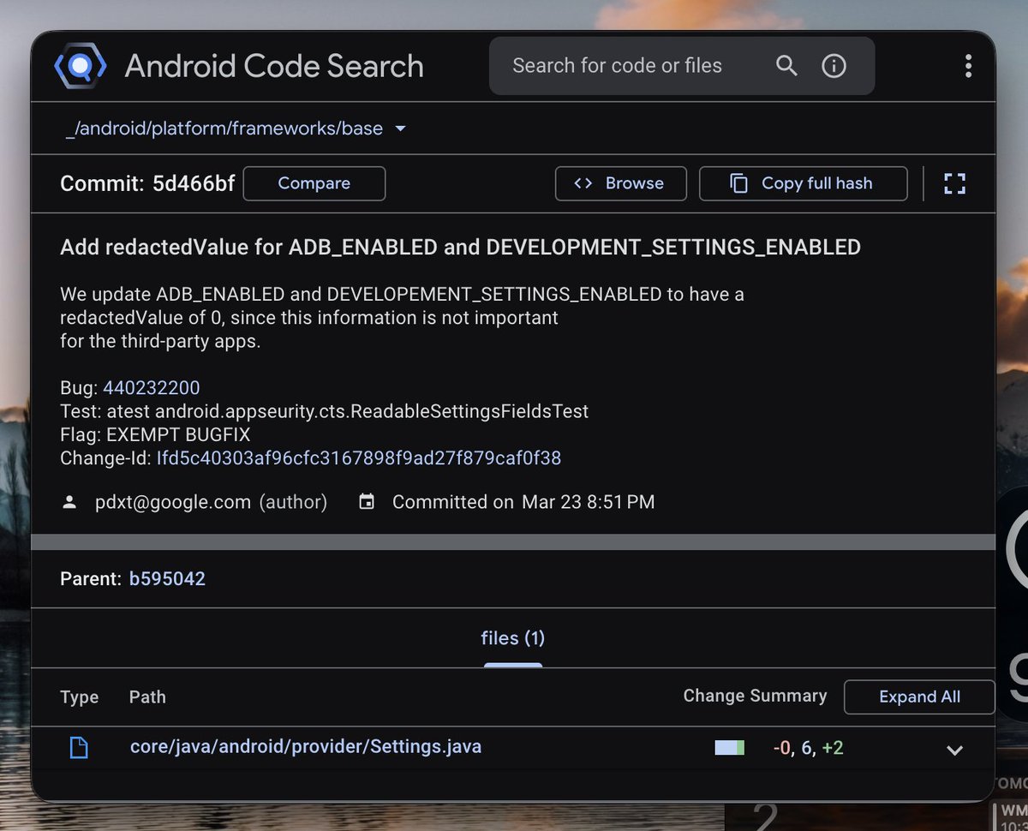Image resolution: width=1028 pixels, height=831 pixels.
Task: Open core/java/android/provider/Settings.java file link
Action: pos(306,747)
